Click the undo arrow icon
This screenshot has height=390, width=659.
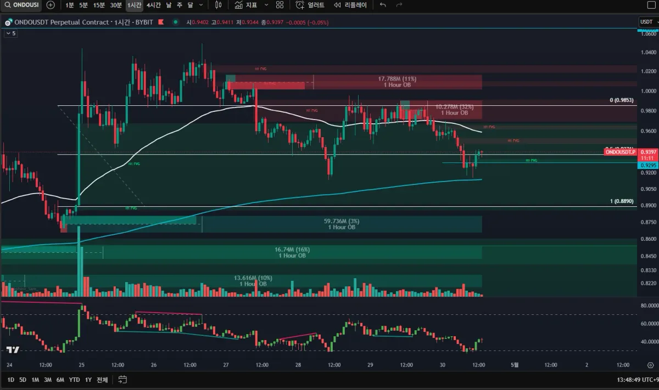(383, 5)
